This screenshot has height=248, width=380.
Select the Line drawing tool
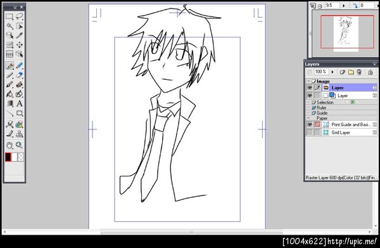coord(9,113)
